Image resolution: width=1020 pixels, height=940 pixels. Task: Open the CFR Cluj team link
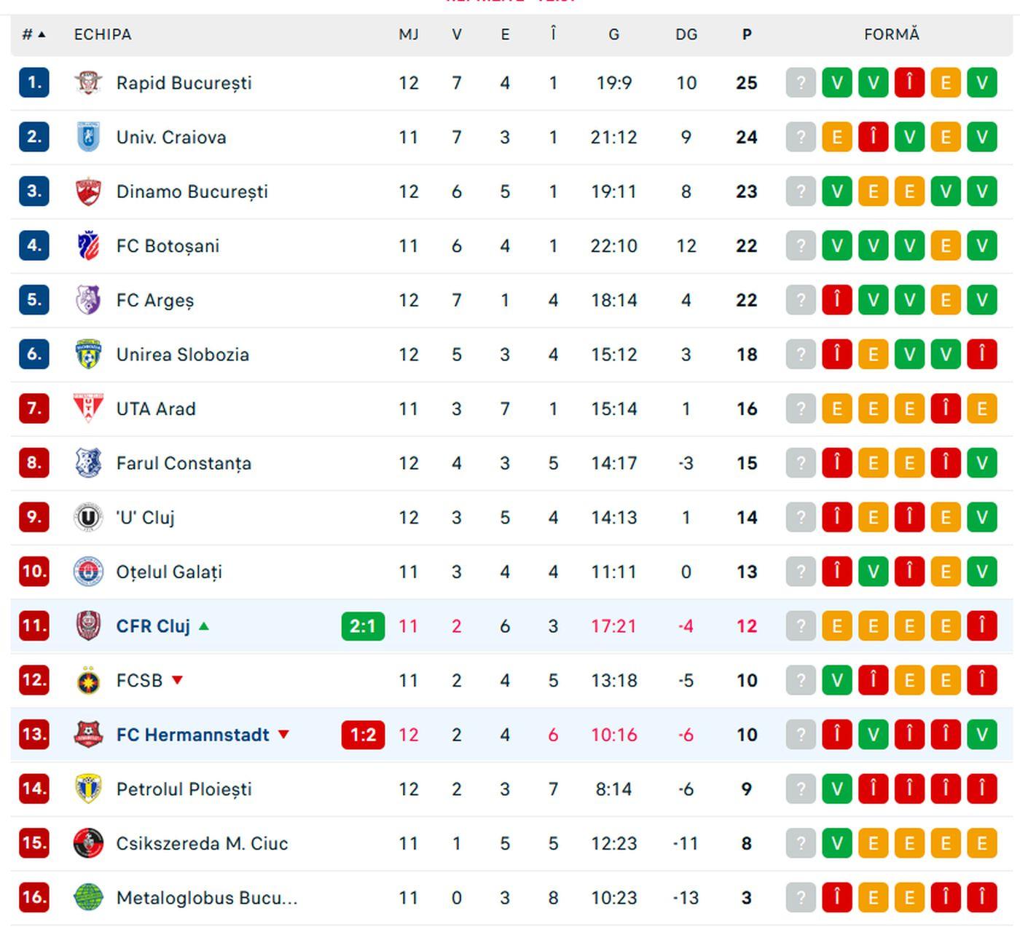click(153, 626)
